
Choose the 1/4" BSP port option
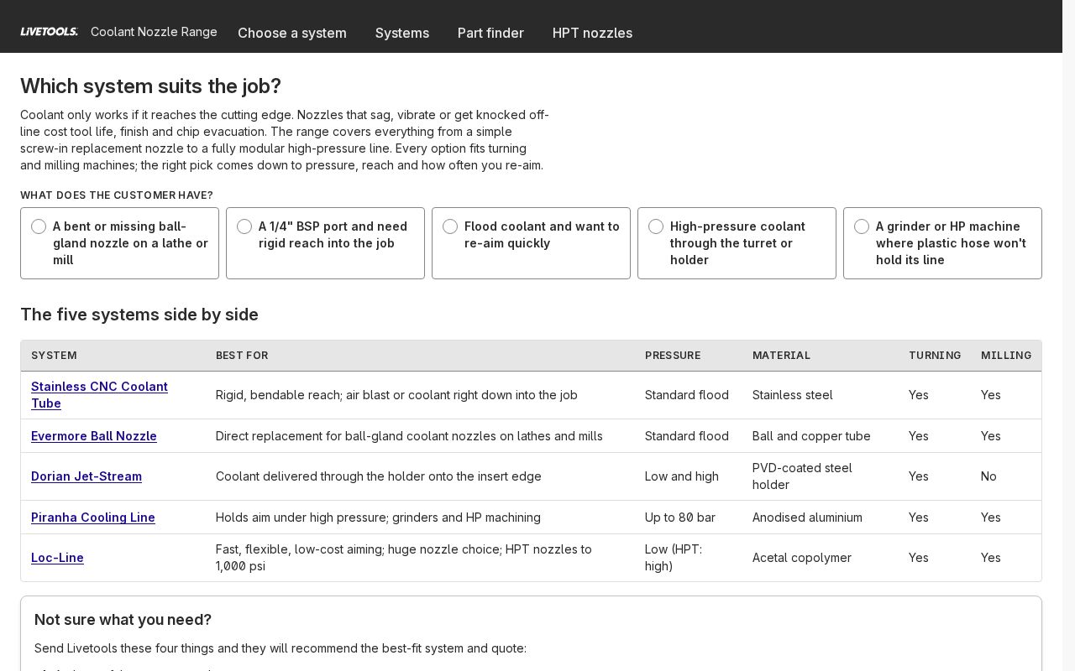click(x=325, y=243)
